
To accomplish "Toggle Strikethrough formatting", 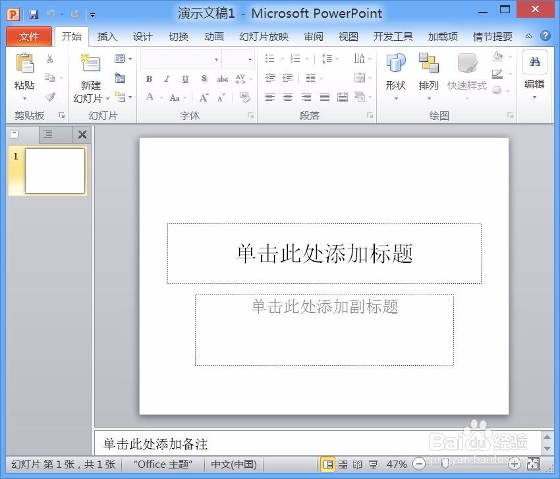I will [x=223, y=78].
